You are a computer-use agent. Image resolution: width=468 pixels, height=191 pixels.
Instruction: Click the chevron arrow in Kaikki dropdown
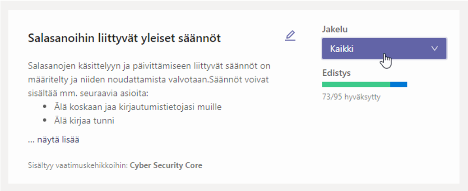point(435,48)
